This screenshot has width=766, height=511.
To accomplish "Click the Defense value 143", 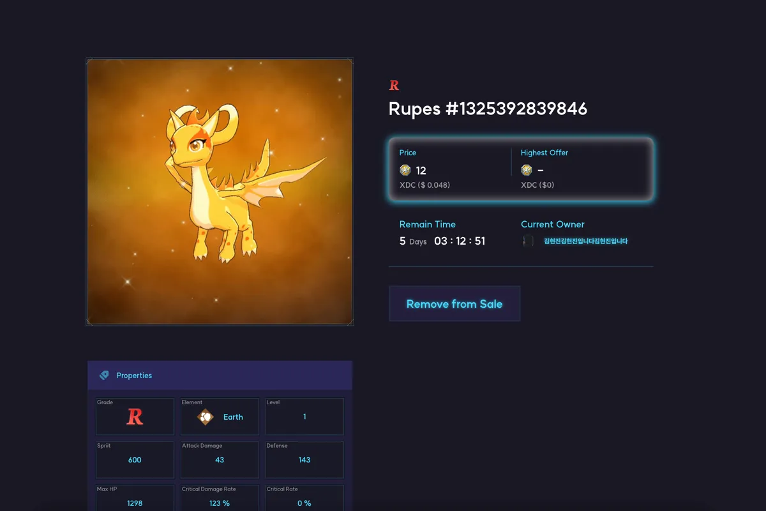I will 304,460.
